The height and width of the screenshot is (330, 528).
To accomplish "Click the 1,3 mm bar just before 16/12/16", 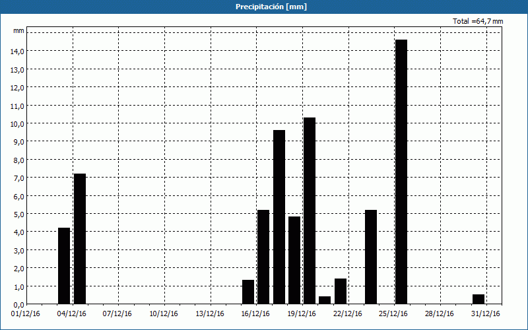I will click(x=248, y=292).
